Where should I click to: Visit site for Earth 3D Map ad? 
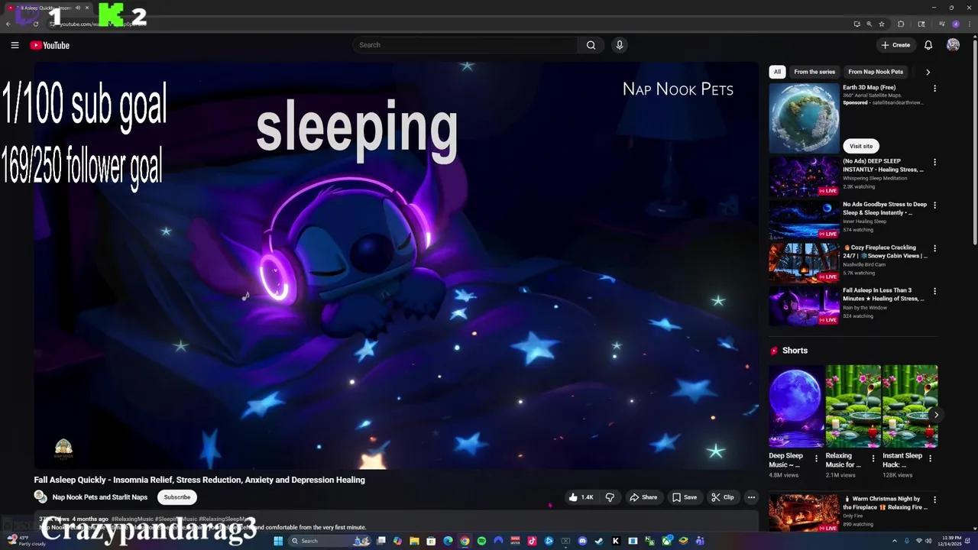pos(861,146)
